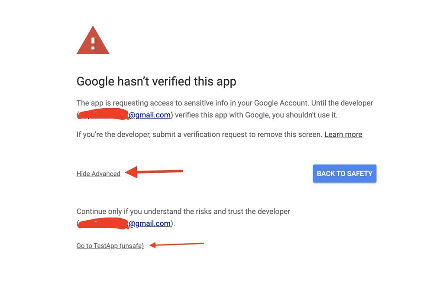Click the text 'verifies this app with Google'
Screen dimensions: 443x303
221,115
